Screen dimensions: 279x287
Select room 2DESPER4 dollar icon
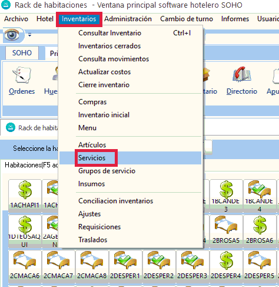point(226,260)
